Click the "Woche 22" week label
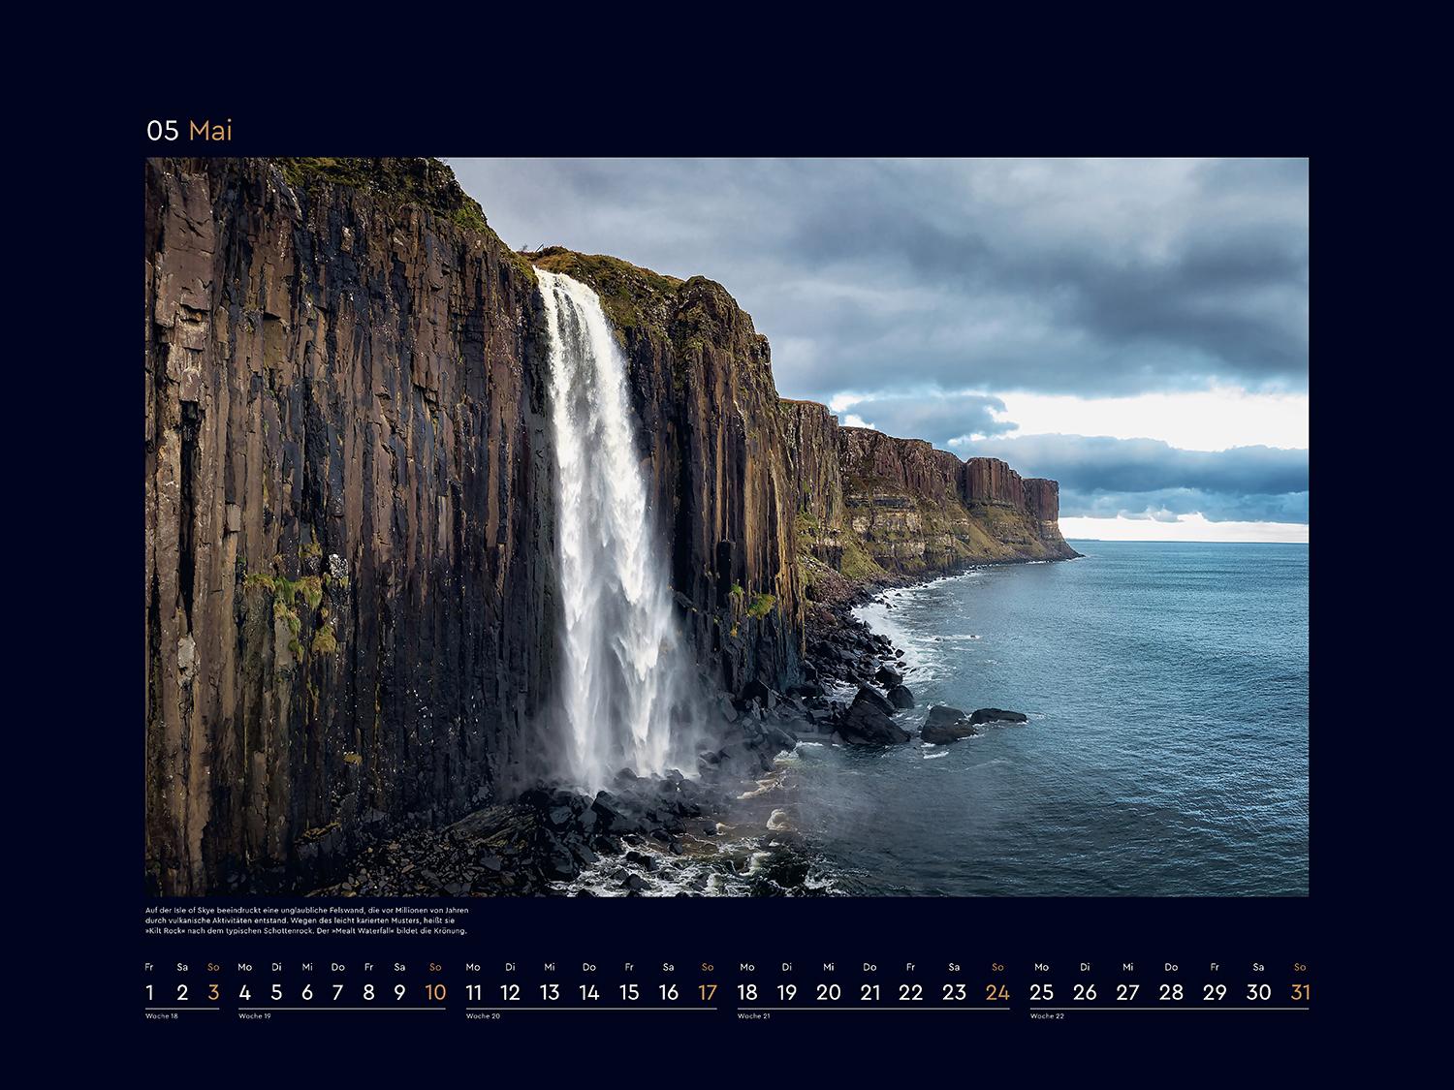Screen dimensions: 1454x1090 [1047, 1016]
